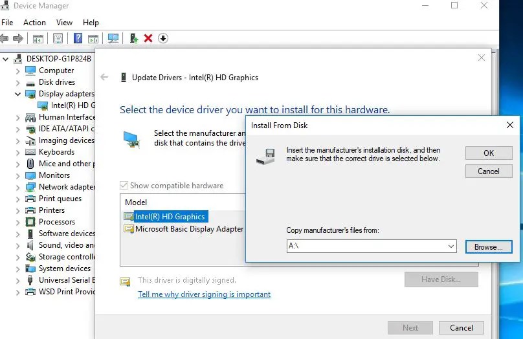Select Microsoft Basic Display Adapter model
This screenshot has width=523, height=339.
tap(189, 229)
